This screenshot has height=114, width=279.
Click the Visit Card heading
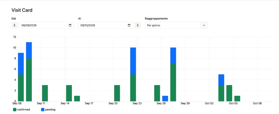tap(22, 10)
